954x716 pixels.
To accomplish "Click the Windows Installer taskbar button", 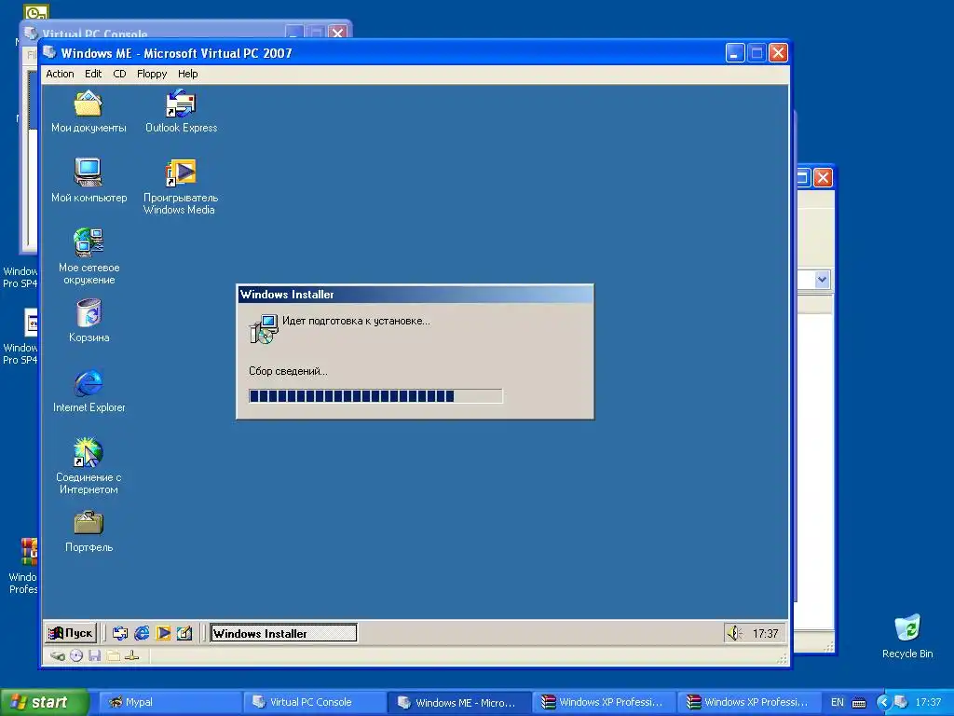I will (x=283, y=633).
